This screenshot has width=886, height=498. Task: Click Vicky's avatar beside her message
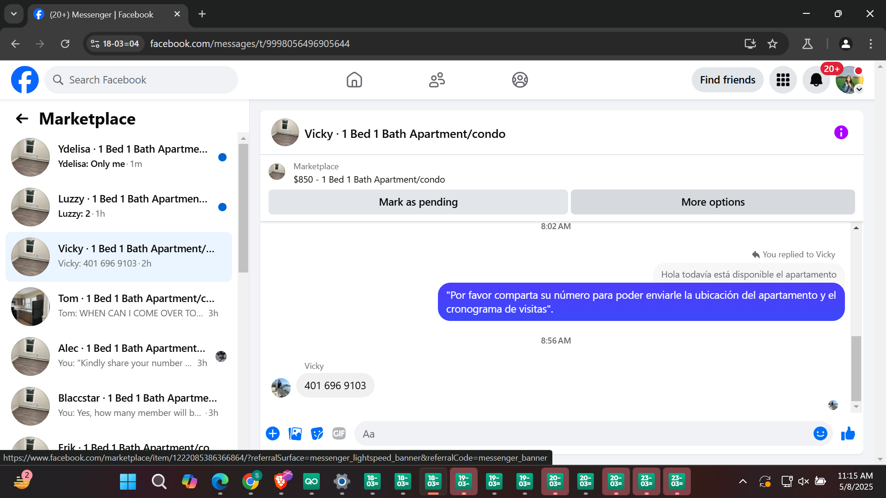tap(281, 388)
